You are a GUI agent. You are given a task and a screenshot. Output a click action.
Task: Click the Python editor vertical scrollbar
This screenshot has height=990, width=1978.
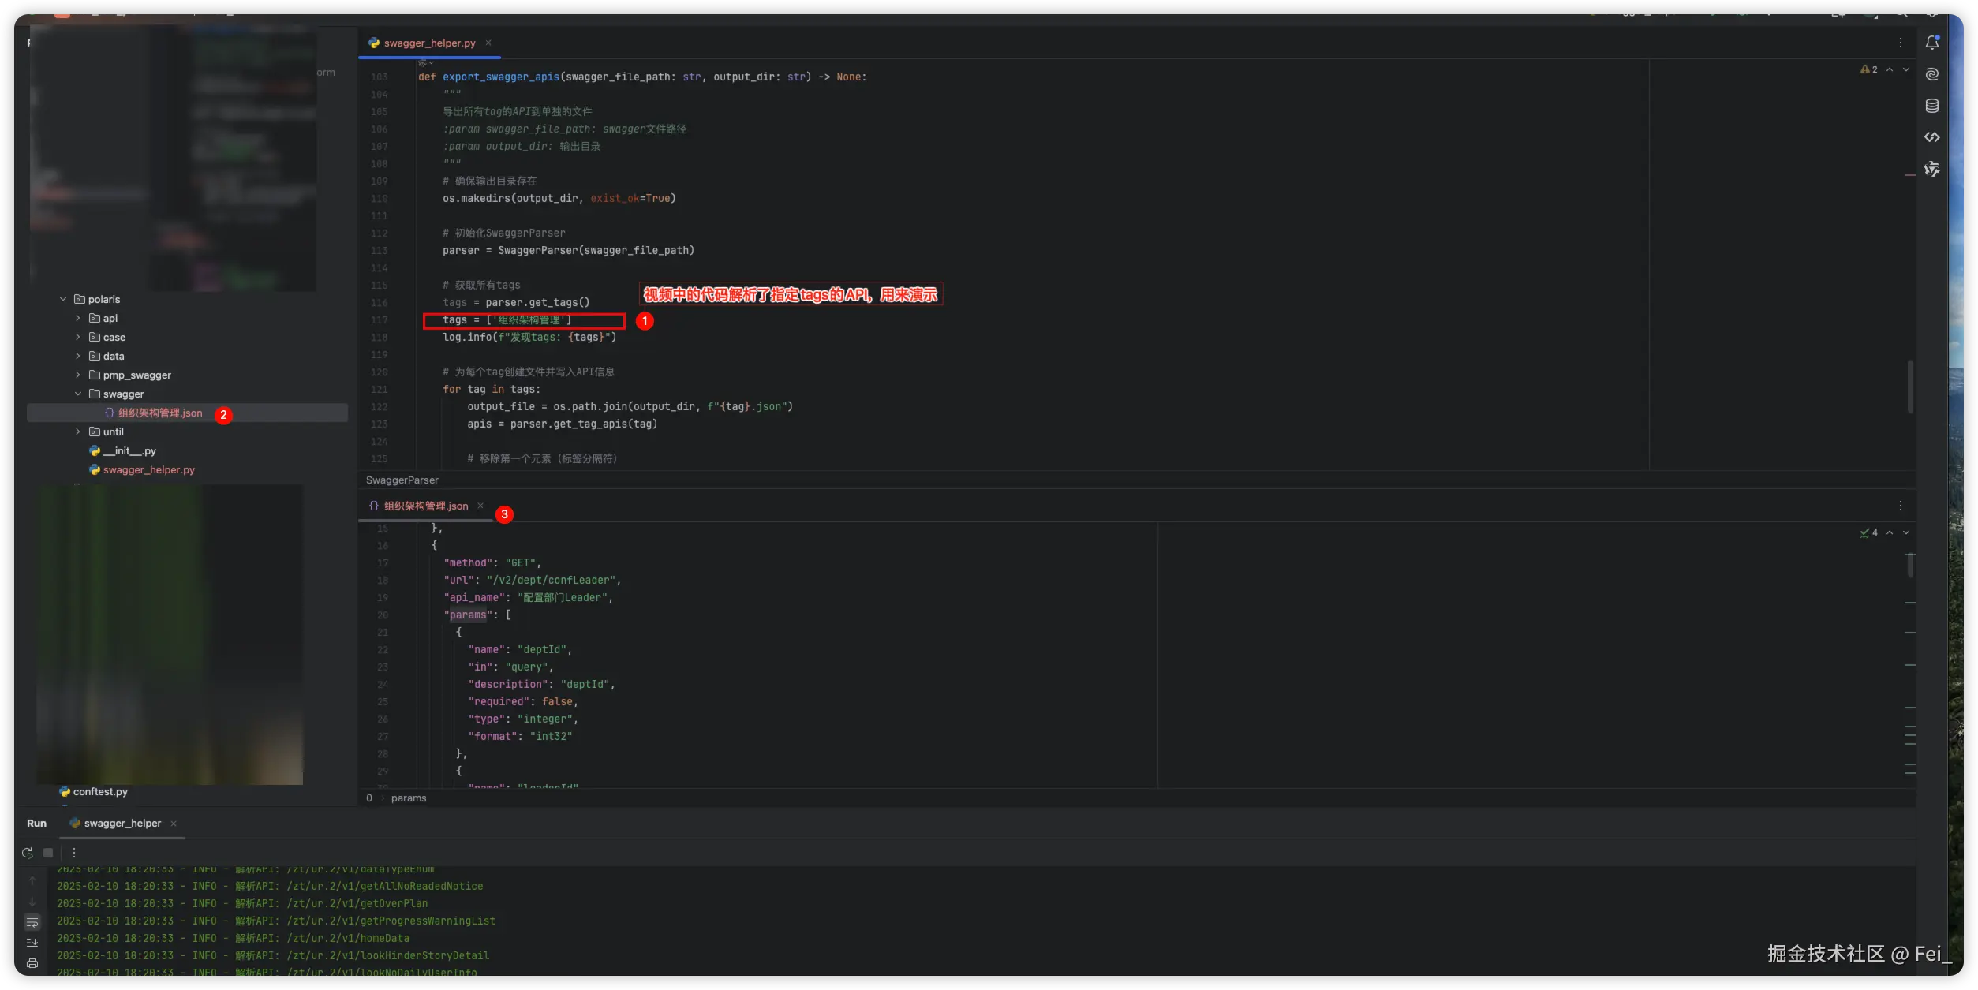(x=1910, y=387)
